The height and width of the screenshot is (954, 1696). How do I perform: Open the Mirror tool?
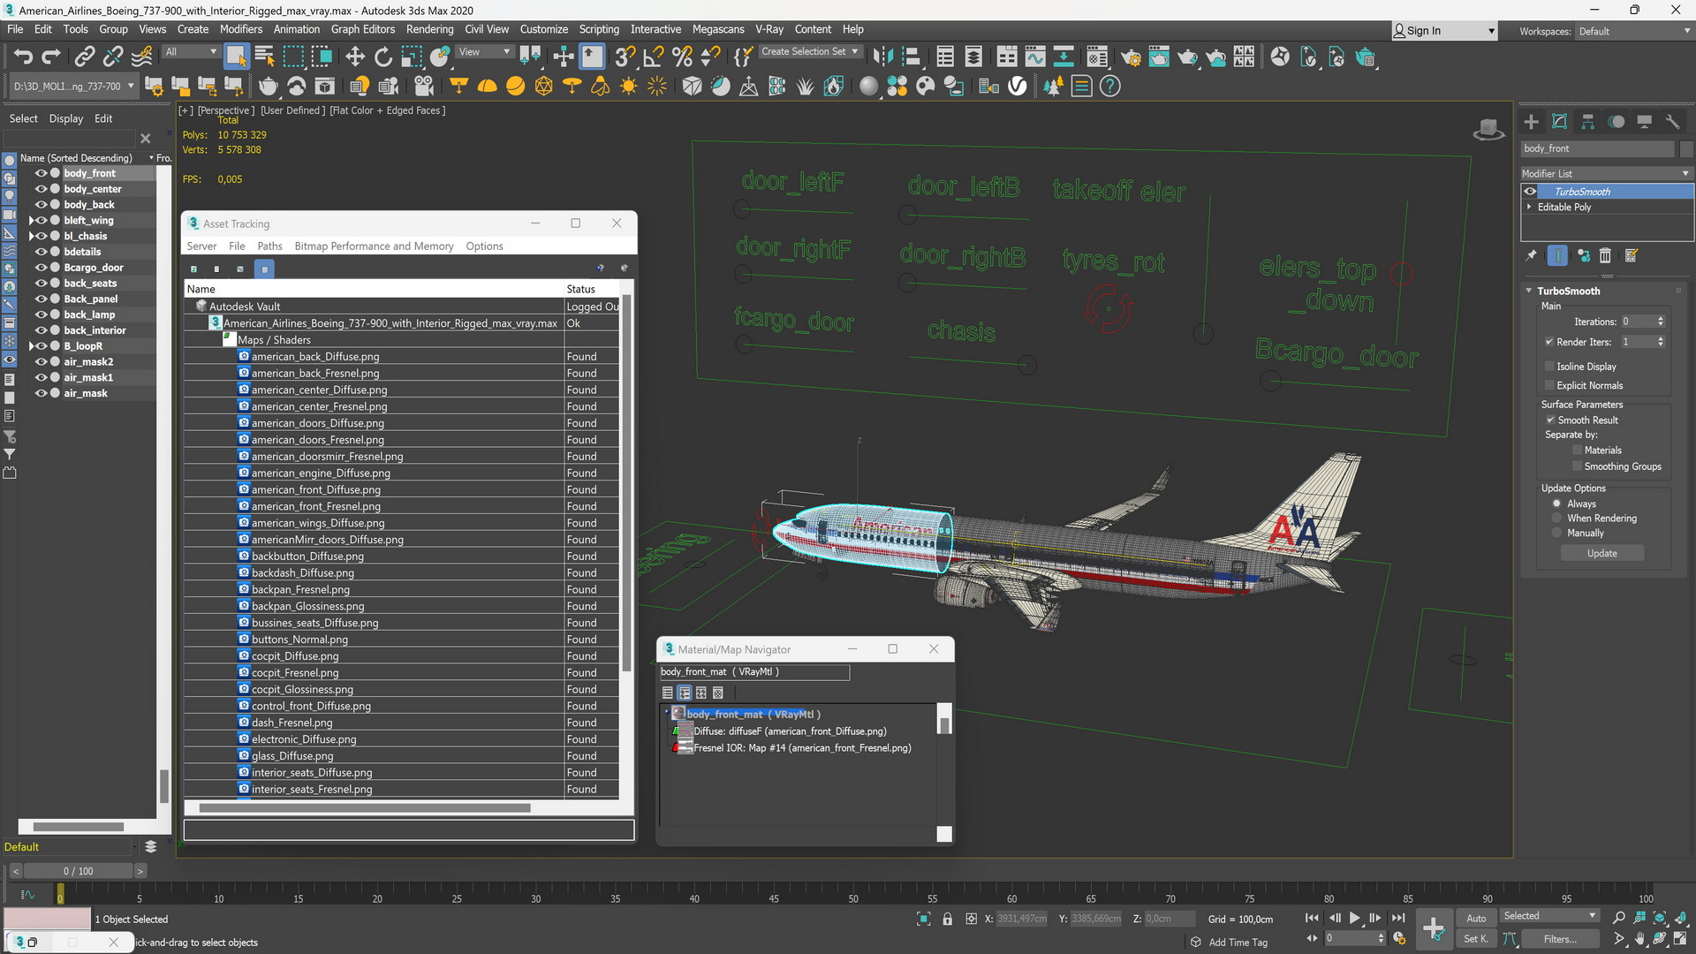(882, 57)
